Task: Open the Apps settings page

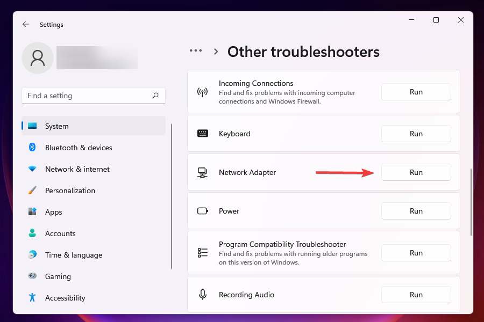Action: [94, 211]
